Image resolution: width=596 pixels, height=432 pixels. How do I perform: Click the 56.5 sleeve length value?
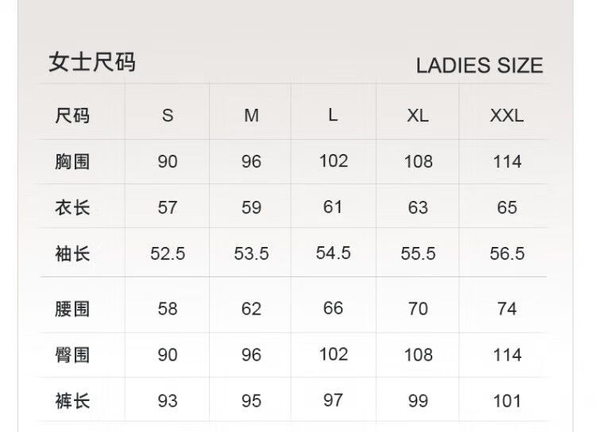pos(507,253)
